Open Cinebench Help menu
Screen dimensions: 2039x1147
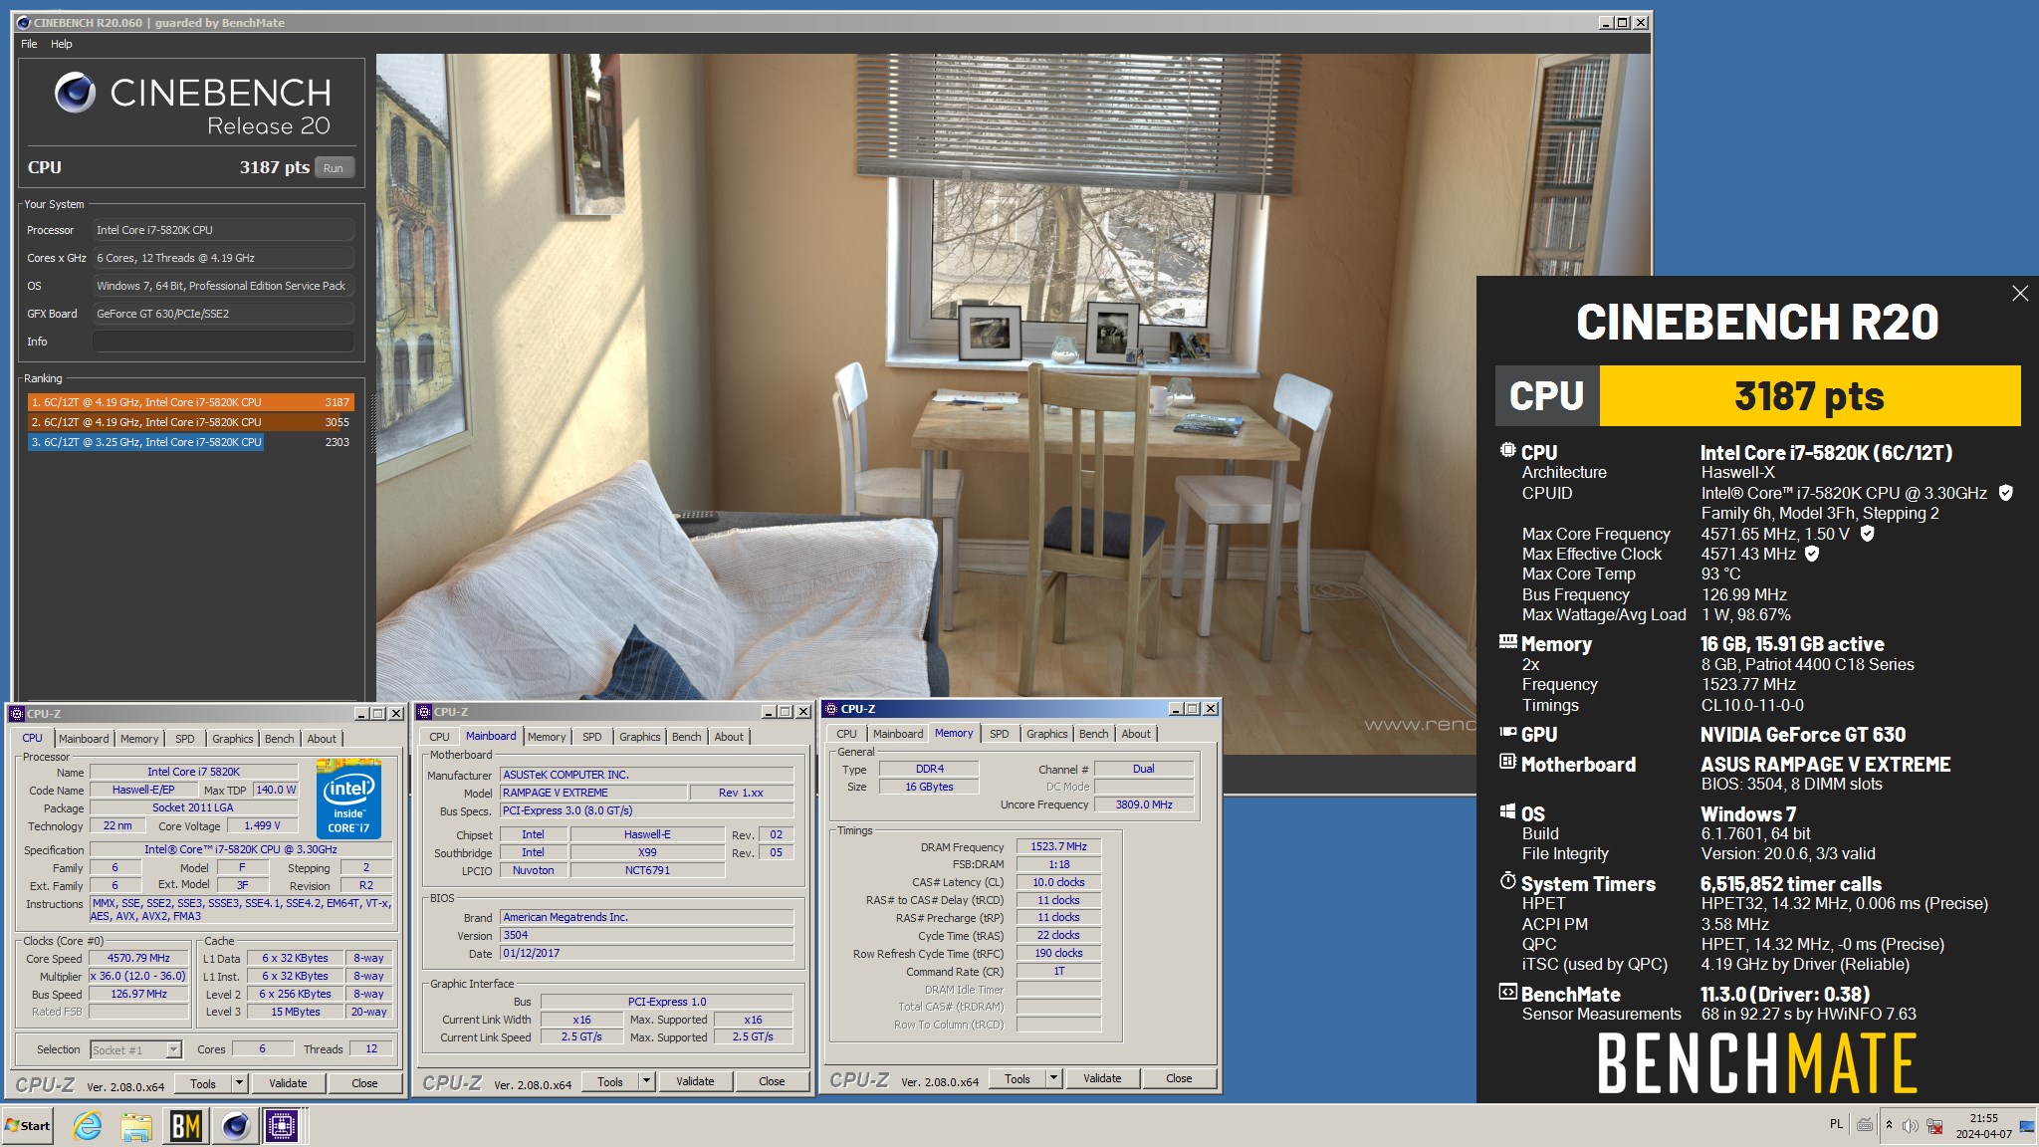coord(62,44)
